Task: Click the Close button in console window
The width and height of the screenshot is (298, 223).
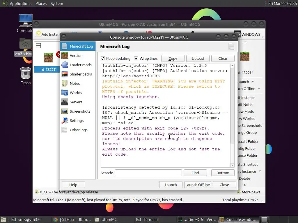Action: (x=224, y=185)
